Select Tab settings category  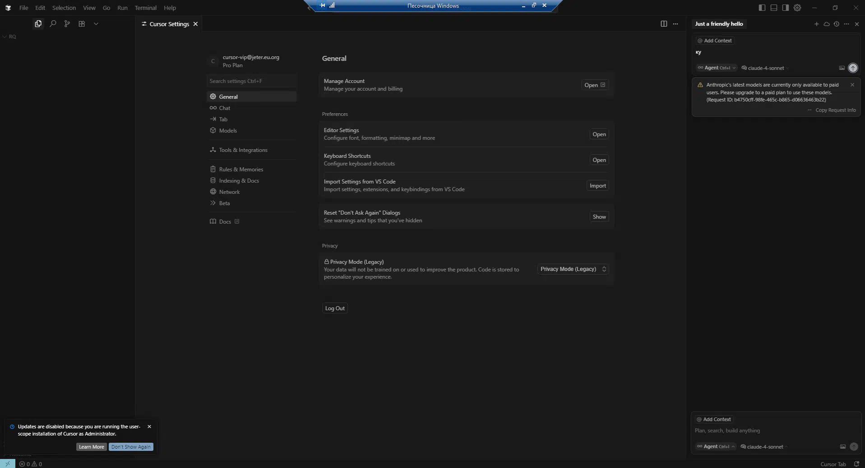point(251,119)
